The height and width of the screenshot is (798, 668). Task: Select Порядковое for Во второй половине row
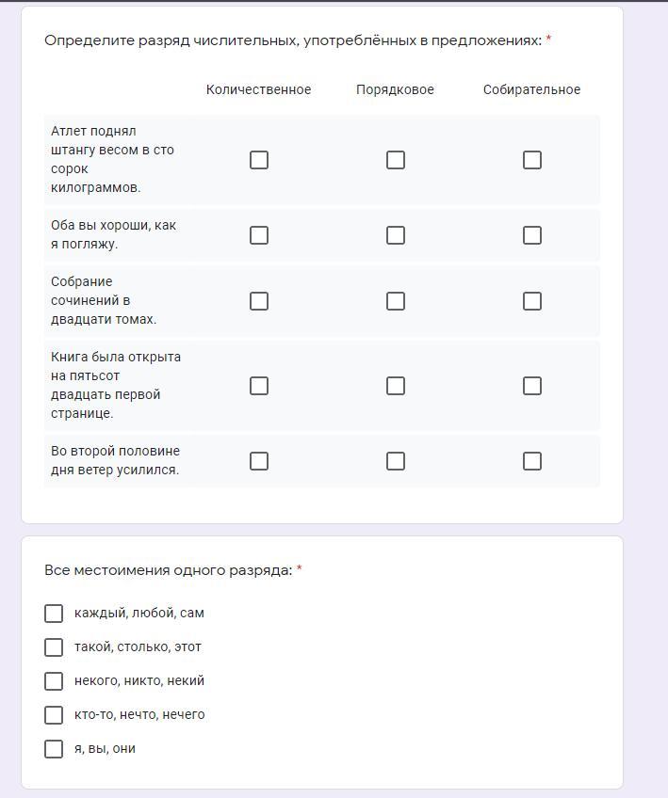point(396,461)
